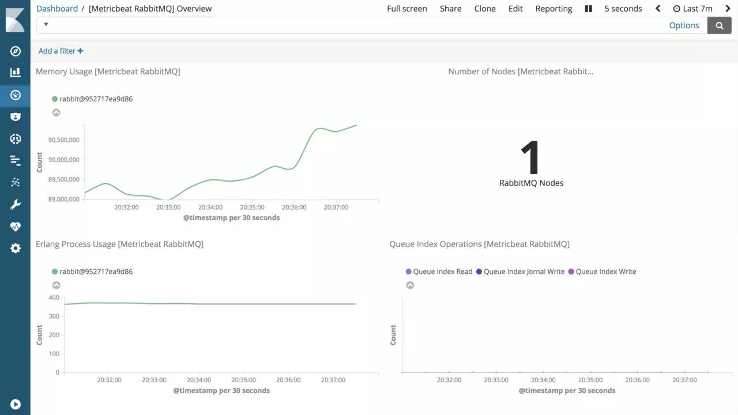Click the green color dot in the Erlang Process Usage legend
The width and height of the screenshot is (738, 415).
(55, 271)
